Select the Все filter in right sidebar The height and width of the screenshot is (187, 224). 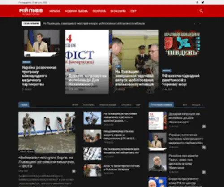coord(185,105)
